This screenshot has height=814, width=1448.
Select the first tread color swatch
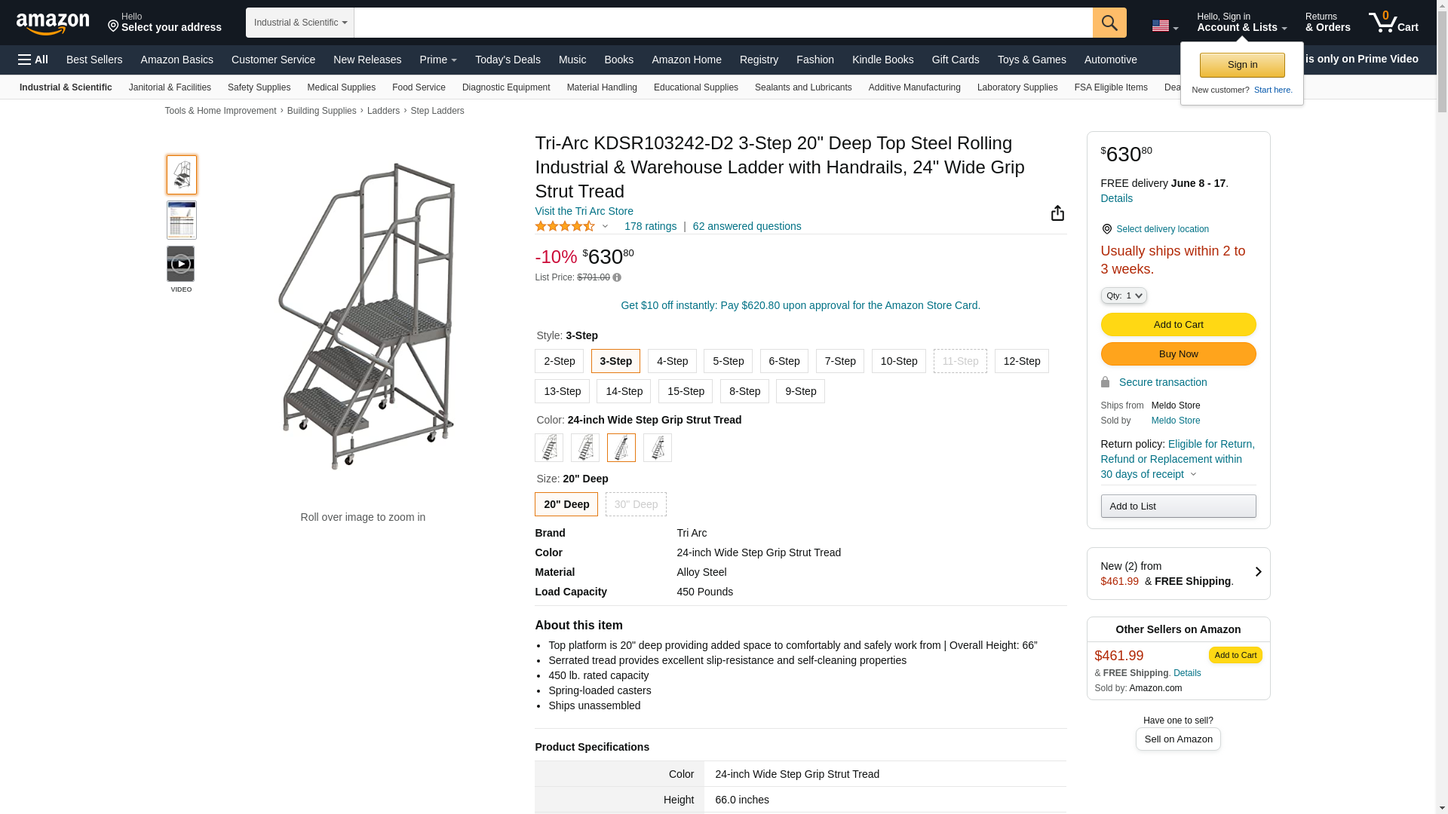pos(549,448)
